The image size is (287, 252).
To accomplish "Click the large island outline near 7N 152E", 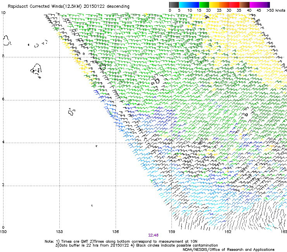I will click(x=36, y=71).
